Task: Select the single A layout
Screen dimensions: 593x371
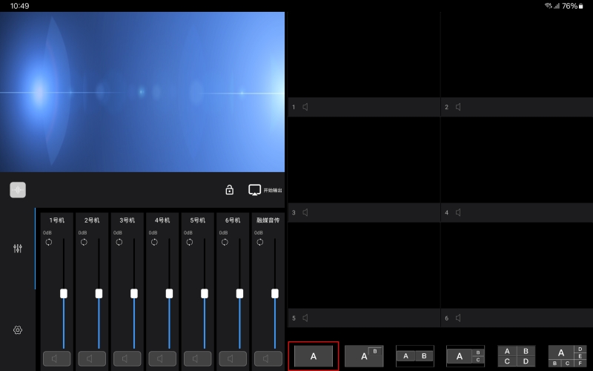Action: pos(314,356)
